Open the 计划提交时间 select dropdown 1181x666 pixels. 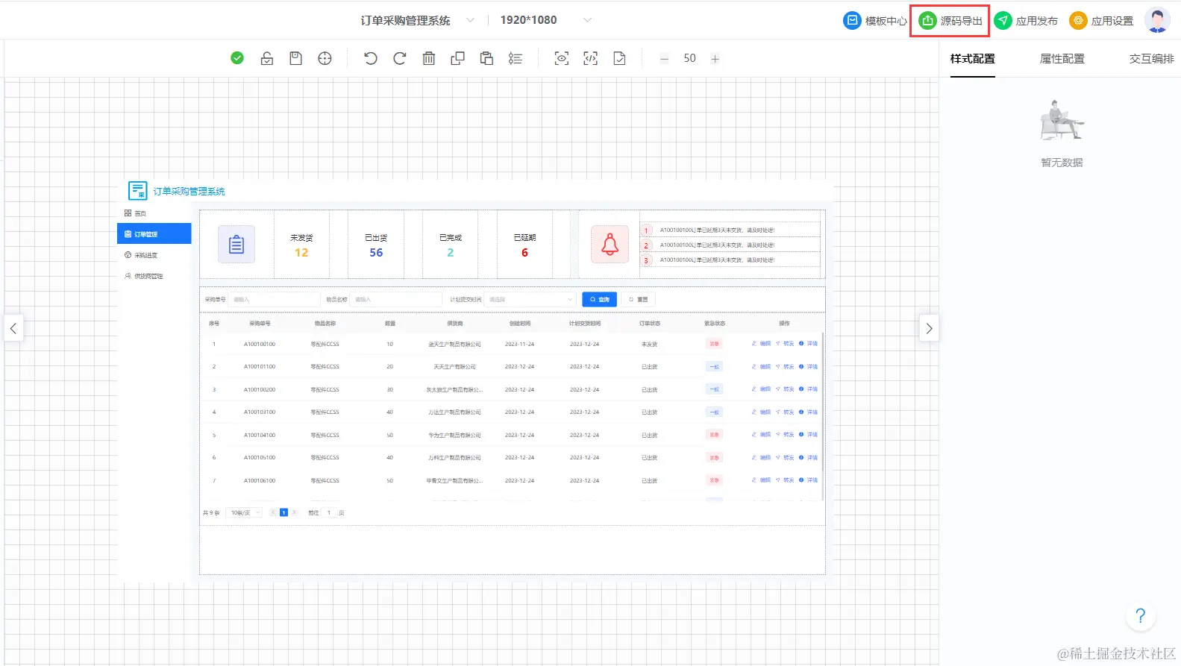[x=530, y=299]
